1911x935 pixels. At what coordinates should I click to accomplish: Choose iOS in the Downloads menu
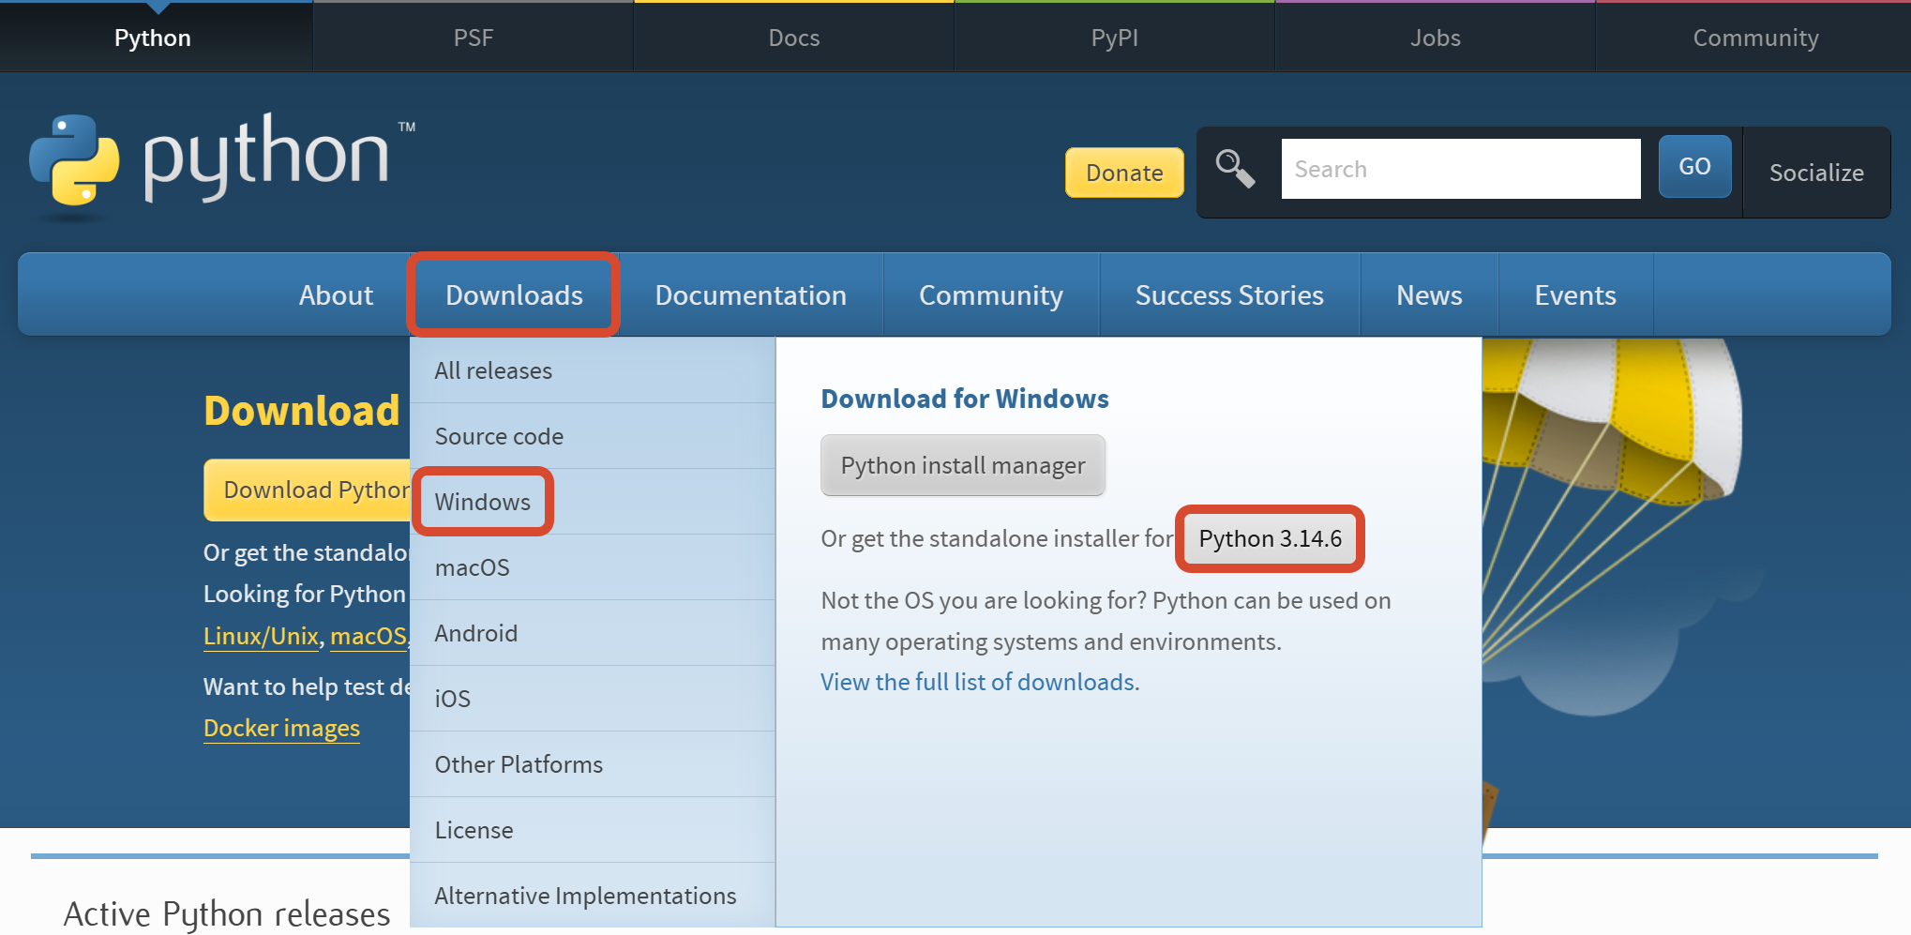tap(593, 699)
